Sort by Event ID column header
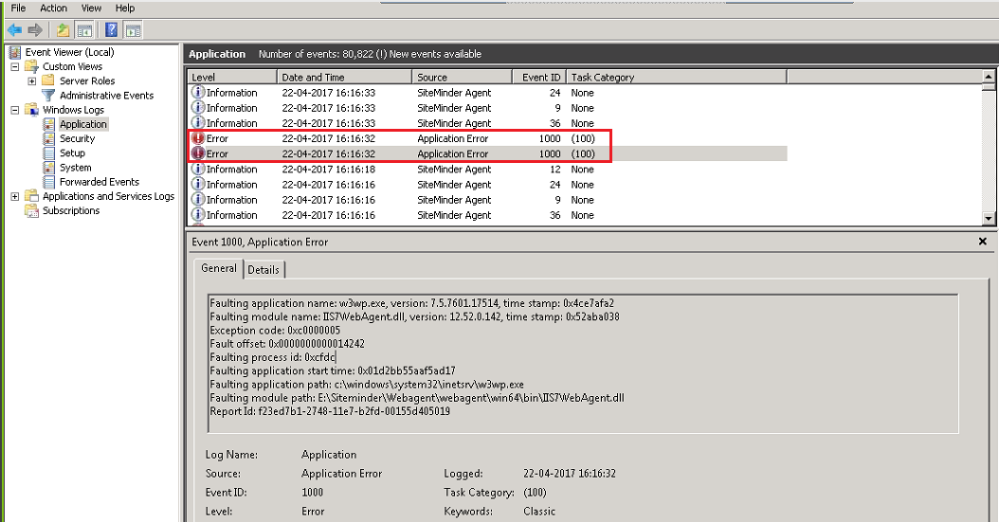This screenshot has height=522, width=999. coord(539,77)
